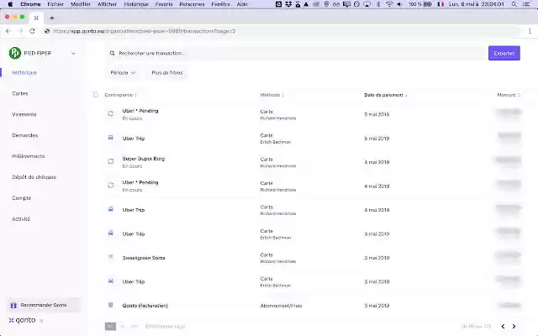Open a new tab with plus icon

(x=52, y=18)
